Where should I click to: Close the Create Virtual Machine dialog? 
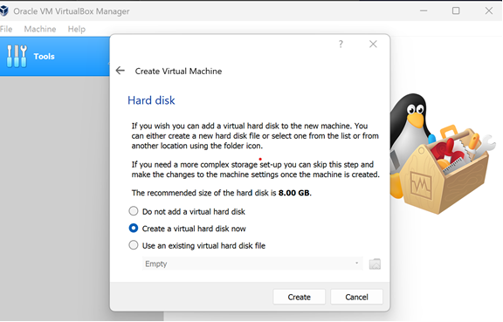point(373,44)
